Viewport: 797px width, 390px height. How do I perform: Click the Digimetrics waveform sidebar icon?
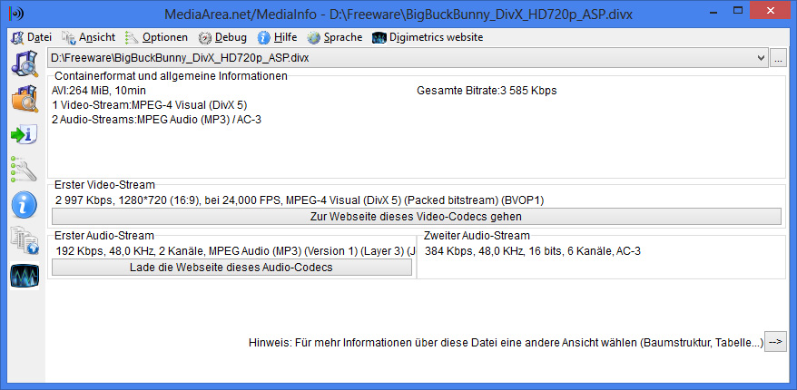pyautogui.click(x=25, y=276)
